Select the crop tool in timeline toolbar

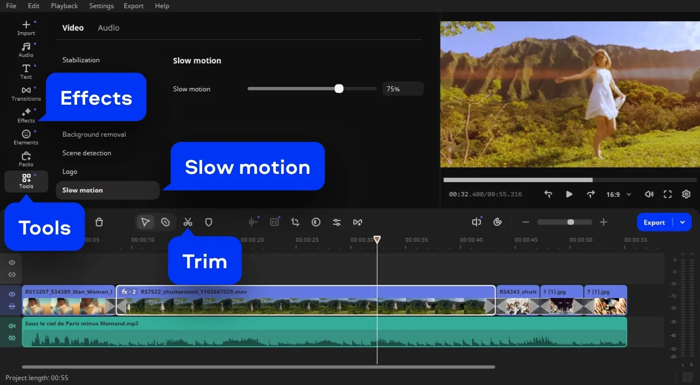coord(295,222)
